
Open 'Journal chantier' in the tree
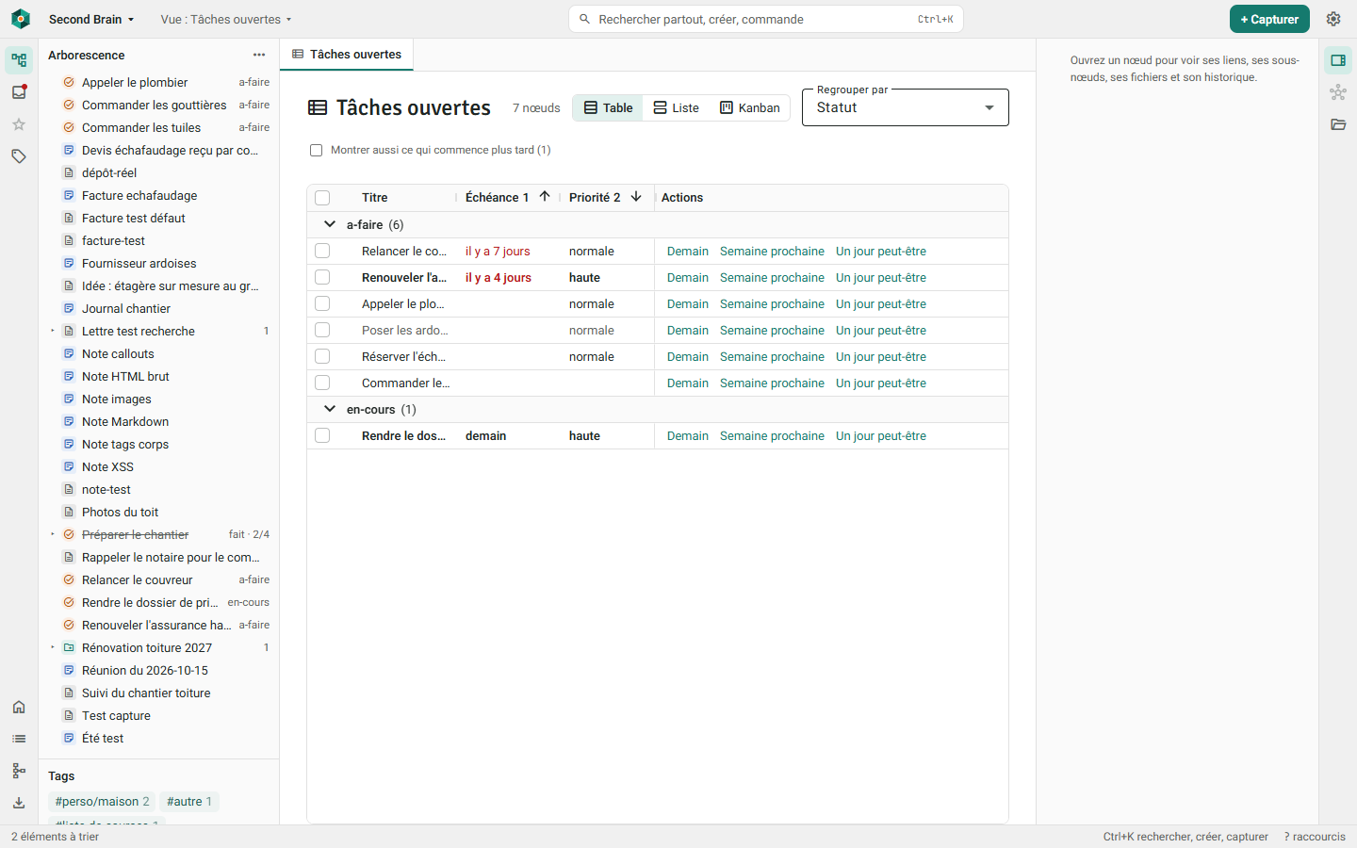126,308
